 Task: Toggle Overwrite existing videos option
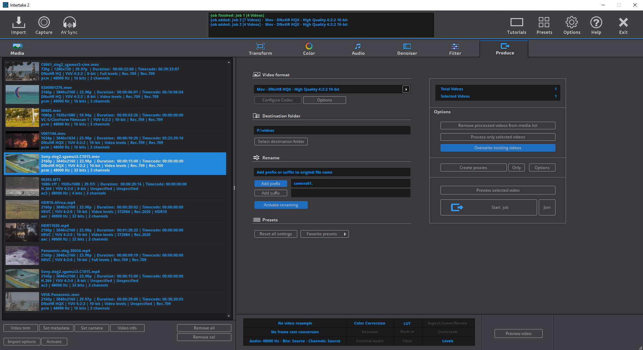(498, 148)
